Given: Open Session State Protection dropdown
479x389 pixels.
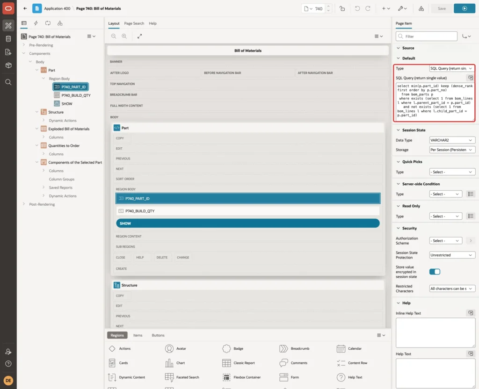Looking at the screenshot, I should click(452, 255).
